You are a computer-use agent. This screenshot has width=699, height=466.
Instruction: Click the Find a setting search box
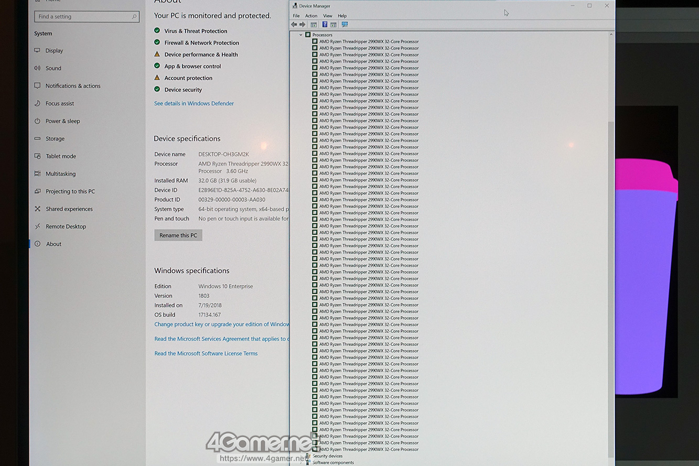pyautogui.click(x=84, y=17)
